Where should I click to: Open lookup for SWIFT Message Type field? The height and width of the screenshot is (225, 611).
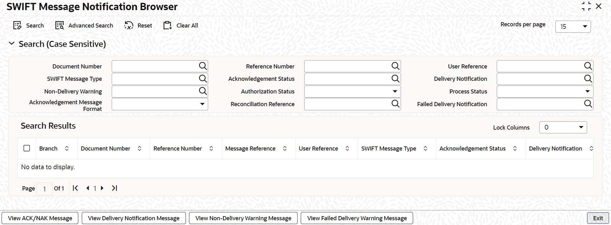(203, 79)
